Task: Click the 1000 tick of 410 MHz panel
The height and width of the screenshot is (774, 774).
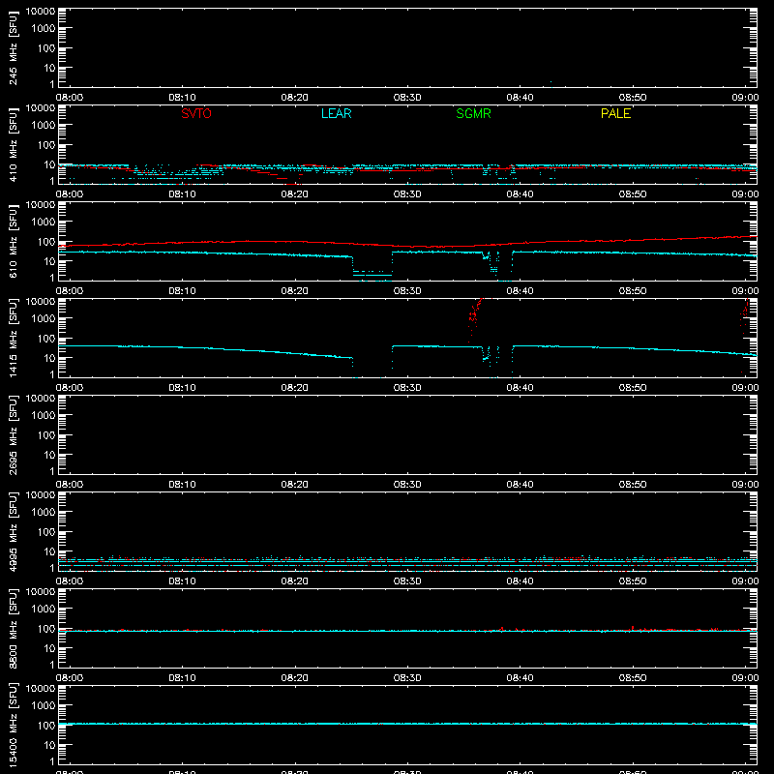Action: (44, 126)
